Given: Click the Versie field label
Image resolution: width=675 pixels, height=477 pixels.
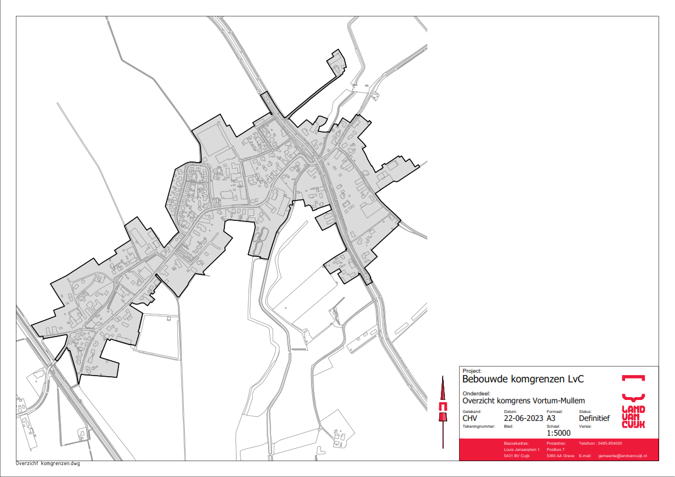Looking at the screenshot, I should [x=585, y=426].
